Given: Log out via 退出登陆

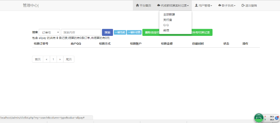Looking at the screenshot, I should [249, 6].
